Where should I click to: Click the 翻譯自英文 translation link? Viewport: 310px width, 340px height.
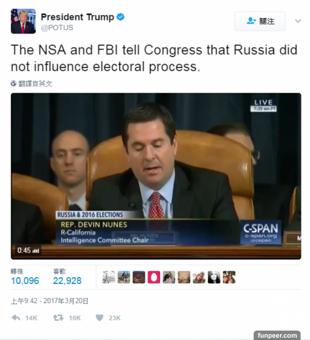[35, 84]
